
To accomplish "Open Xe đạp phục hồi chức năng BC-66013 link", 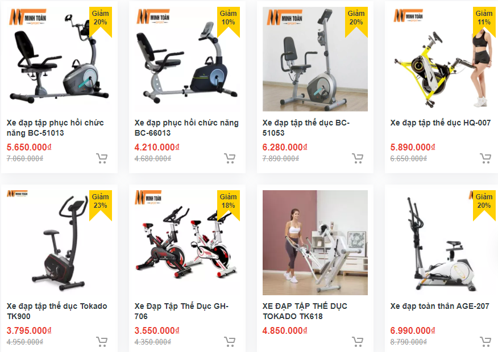I will tap(186, 128).
